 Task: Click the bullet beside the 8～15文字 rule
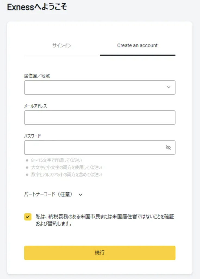pos(27,160)
